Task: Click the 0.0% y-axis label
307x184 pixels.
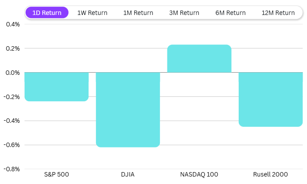Action: click(x=13, y=73)
